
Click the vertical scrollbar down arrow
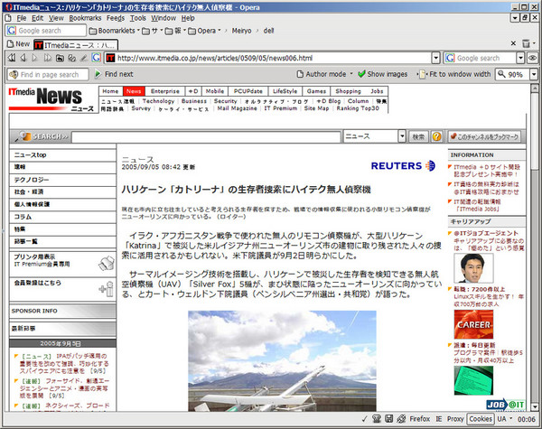[534, 407]
